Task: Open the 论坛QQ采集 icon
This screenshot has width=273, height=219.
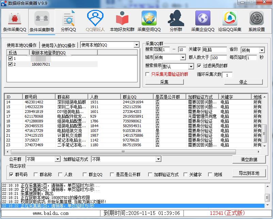Action: tap(230, 21)
